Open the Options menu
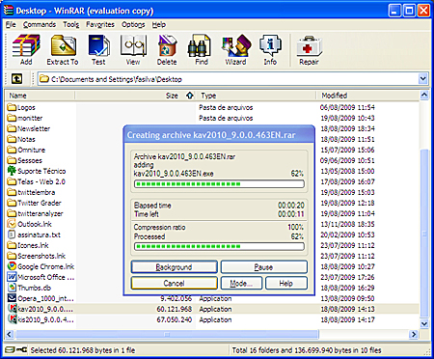Viewport: 434px width, 359px height. 133,24
